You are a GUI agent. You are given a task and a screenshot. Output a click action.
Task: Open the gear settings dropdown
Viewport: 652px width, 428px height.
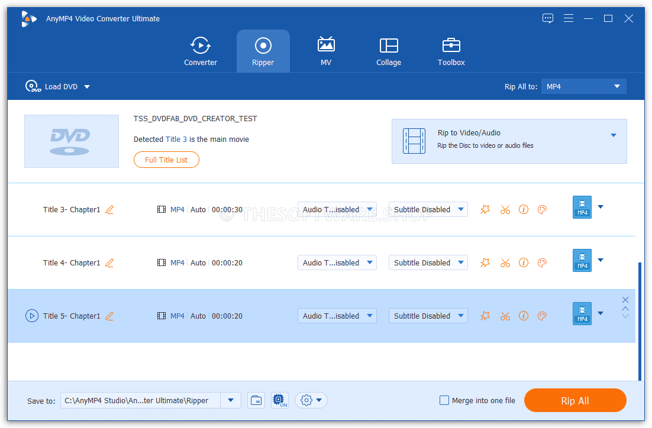(311, 400)
